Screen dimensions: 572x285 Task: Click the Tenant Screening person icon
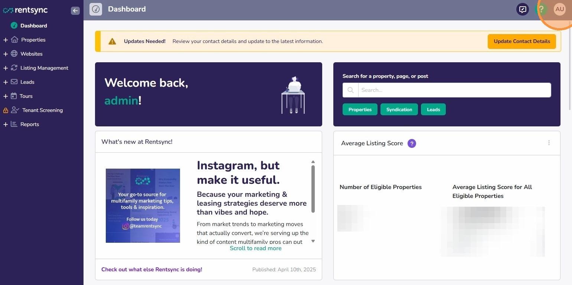15,110
